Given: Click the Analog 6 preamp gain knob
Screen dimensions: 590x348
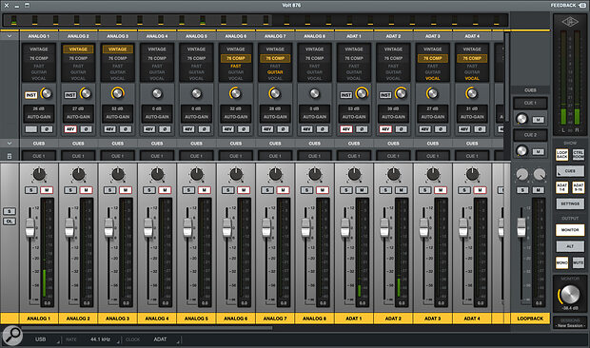Looking at the screenshot, I should 236,93.
